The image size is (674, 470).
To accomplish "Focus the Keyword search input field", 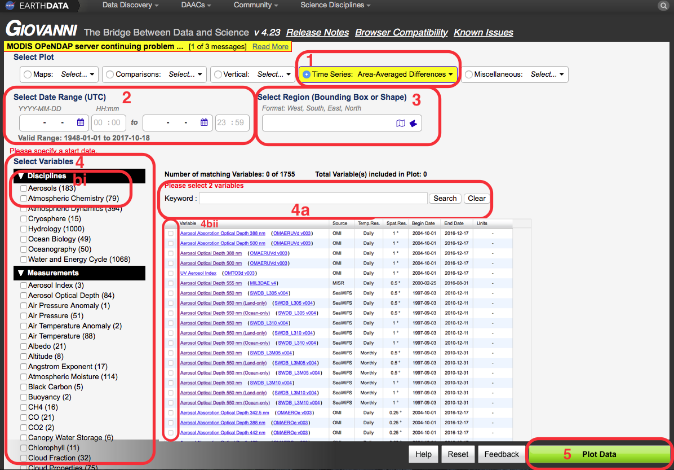I will 313,199.
